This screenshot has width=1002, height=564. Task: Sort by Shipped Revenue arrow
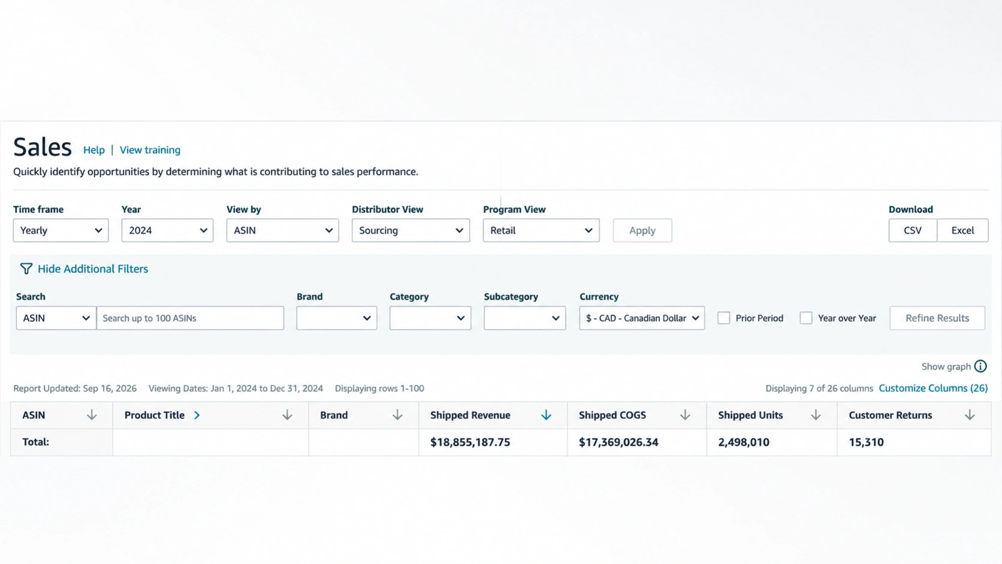click(546, 415)
